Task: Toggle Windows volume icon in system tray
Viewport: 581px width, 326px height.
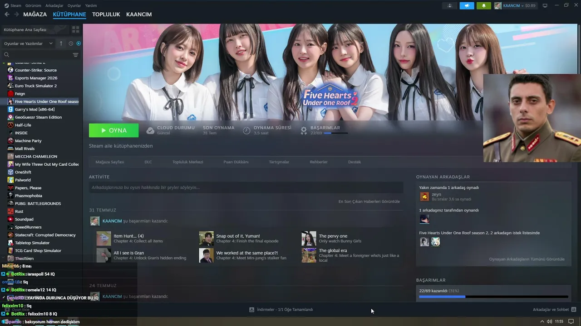Action: tap(549, 321)
